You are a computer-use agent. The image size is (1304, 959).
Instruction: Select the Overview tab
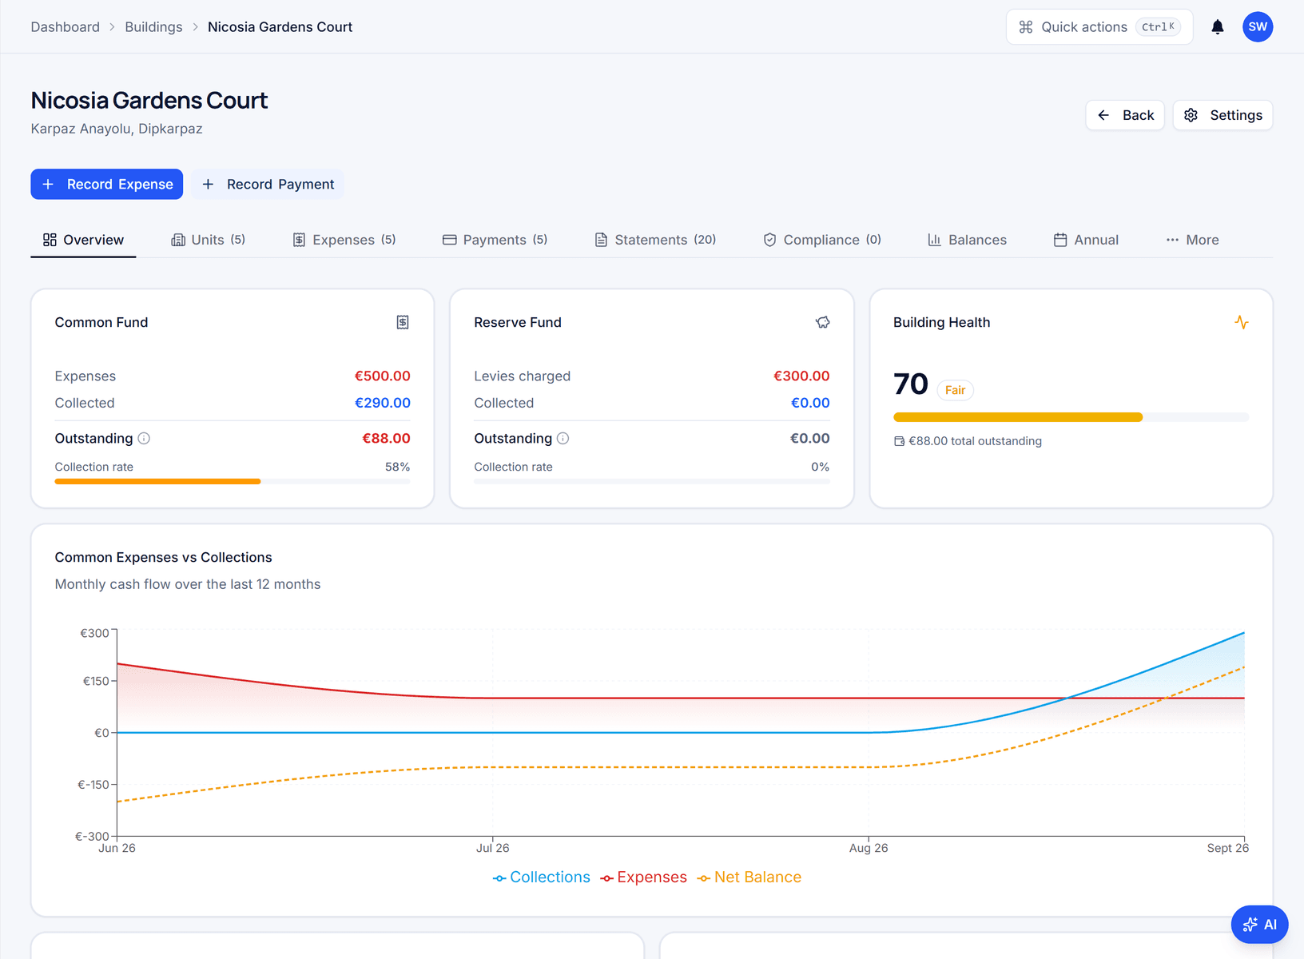pyautogui.click(x=83, y=240)
